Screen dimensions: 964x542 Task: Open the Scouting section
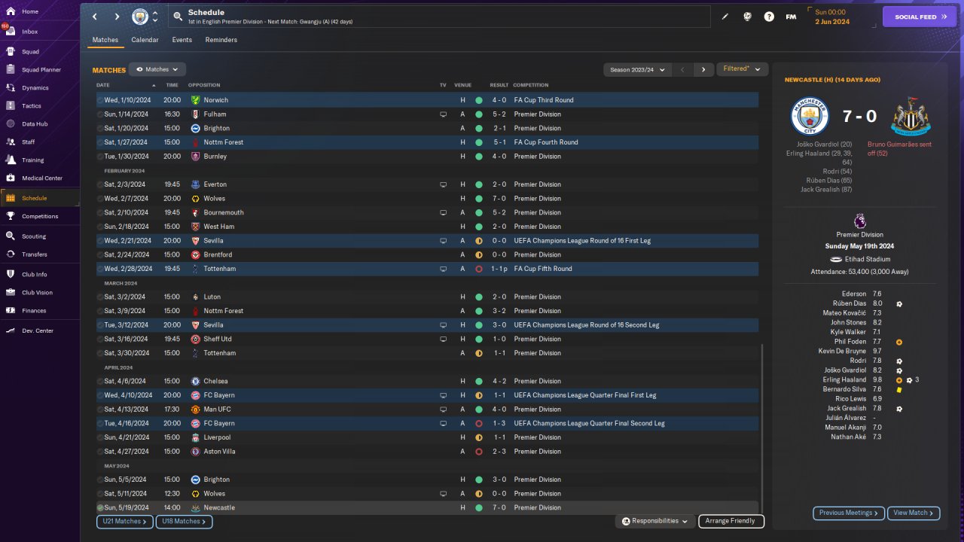pos(34,236)
